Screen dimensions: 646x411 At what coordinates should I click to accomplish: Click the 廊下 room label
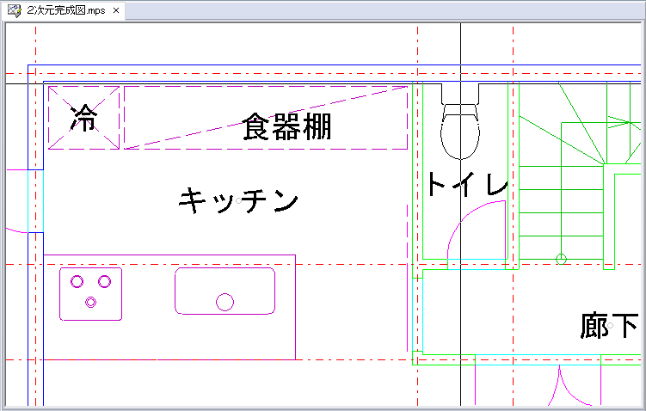click(x=609, y=325)
